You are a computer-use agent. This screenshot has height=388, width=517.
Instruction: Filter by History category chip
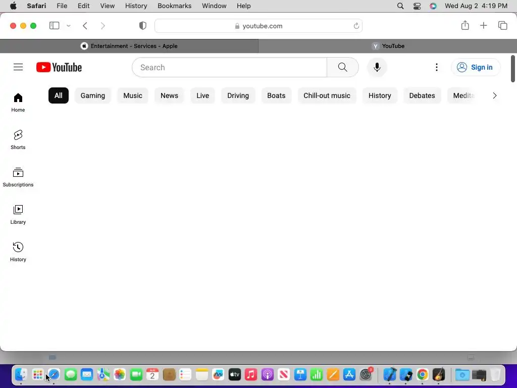380,95
